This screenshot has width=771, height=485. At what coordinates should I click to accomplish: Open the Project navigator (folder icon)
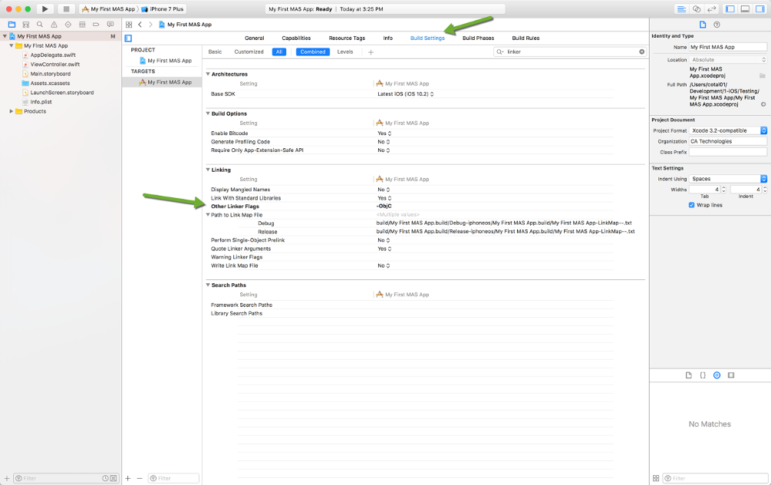[x=12, y=24]
